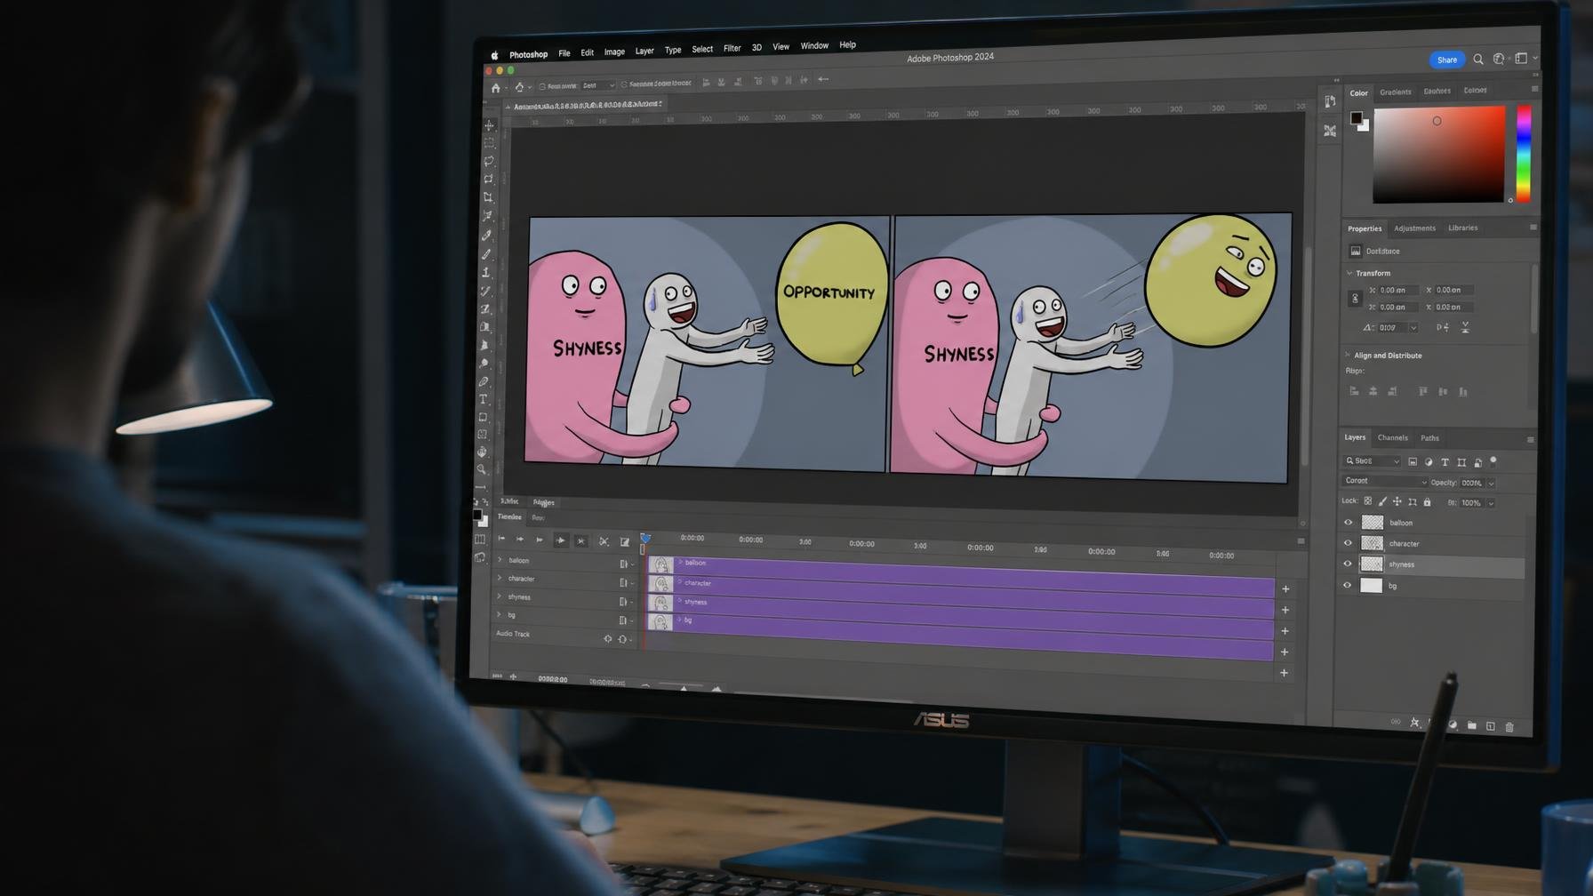Expand the bg track in the timeline

pyautogui.click(x=499, y=615)
